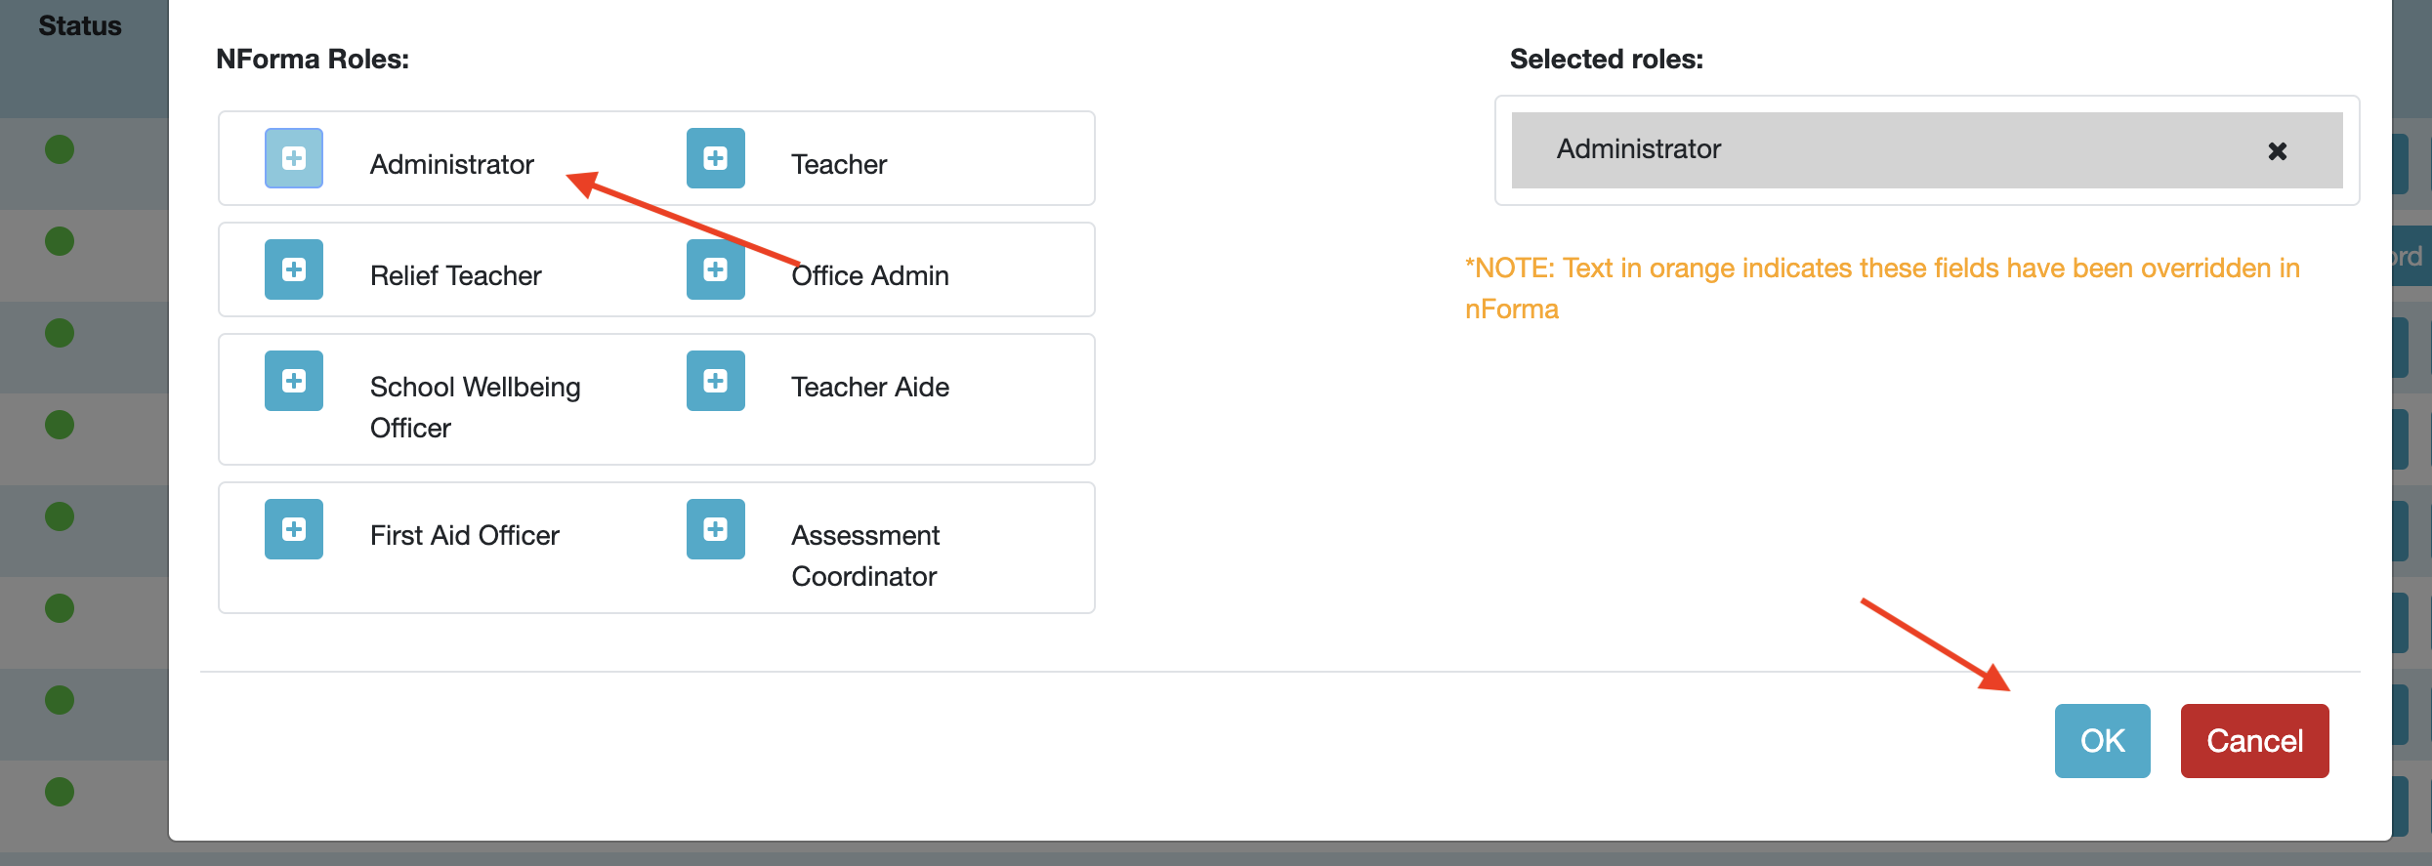
Task: Click plus icon for Assessment Coordinator
Action: pyautogui.click(x=715, y=529)
